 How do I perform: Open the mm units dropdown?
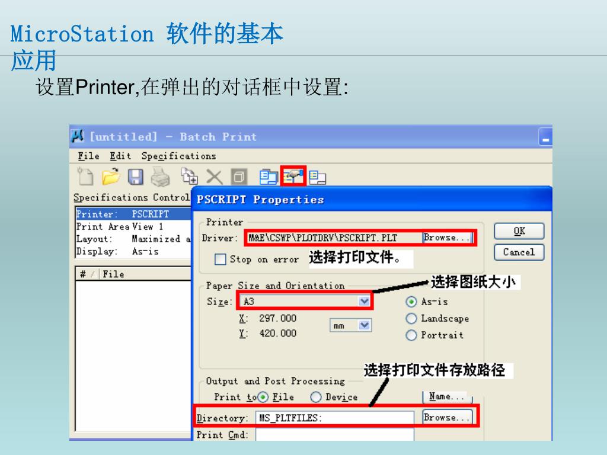(x=351, y=325)
